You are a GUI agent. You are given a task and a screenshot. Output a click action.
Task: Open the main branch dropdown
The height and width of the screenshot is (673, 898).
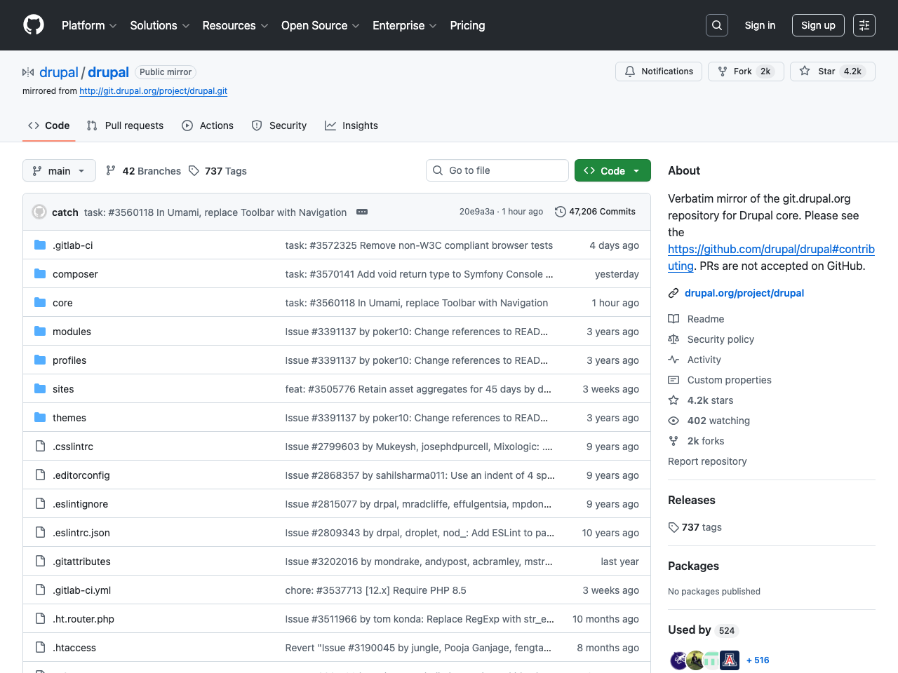(59, 170)
